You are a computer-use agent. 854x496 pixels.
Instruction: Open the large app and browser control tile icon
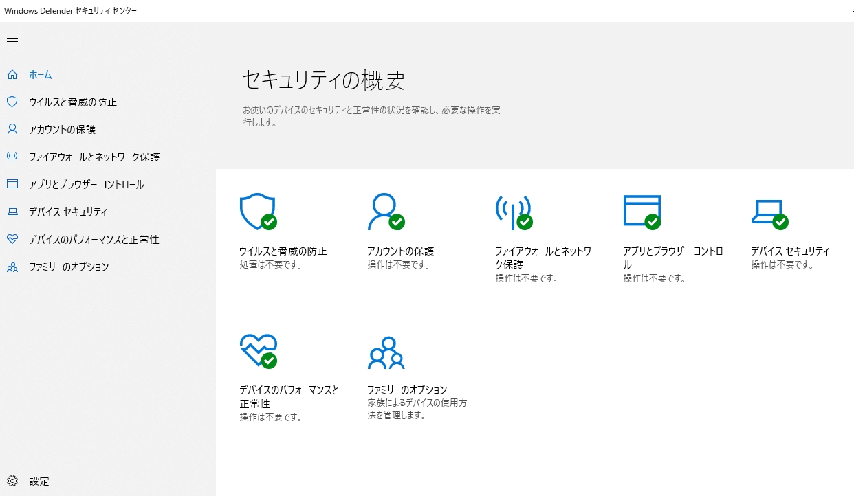point(642,212)
